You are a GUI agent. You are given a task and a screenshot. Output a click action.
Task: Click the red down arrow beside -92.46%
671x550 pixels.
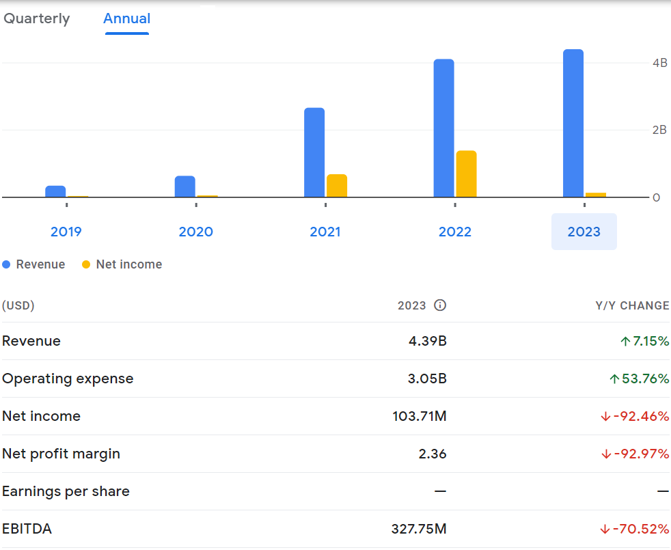pos(605,417)
